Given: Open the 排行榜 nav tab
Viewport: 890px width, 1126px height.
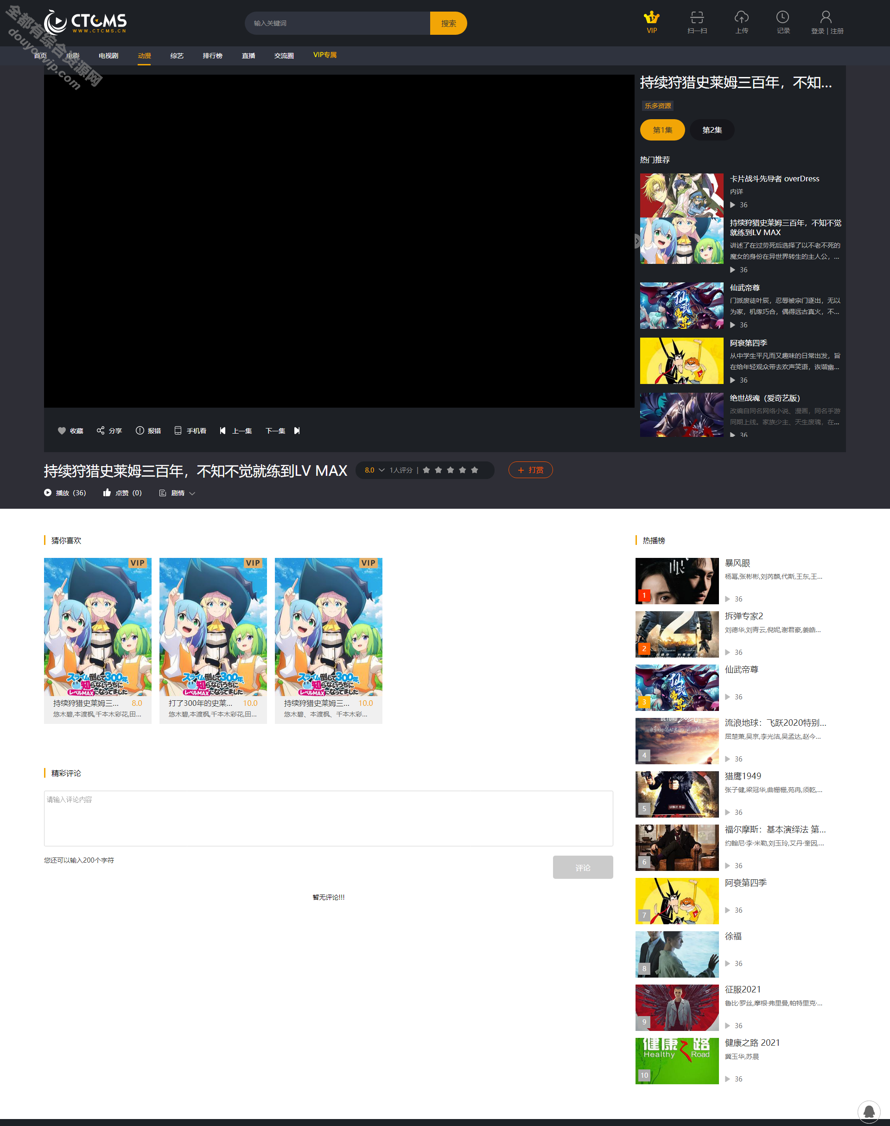Looking at the screenshot, I should click(213, 56).
